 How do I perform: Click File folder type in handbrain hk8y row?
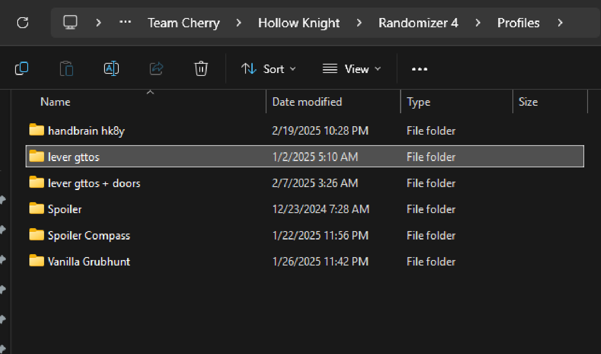431,131
